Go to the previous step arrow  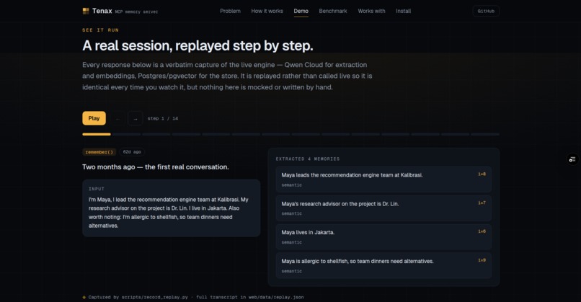point(117,119)
